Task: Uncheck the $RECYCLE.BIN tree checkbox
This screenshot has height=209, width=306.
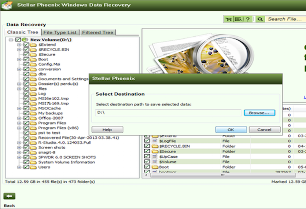Action: click(x=26, y=49)
